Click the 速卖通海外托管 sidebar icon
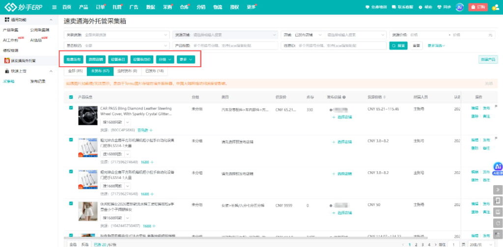Screen dimensions: 503x247 [7, 60]
